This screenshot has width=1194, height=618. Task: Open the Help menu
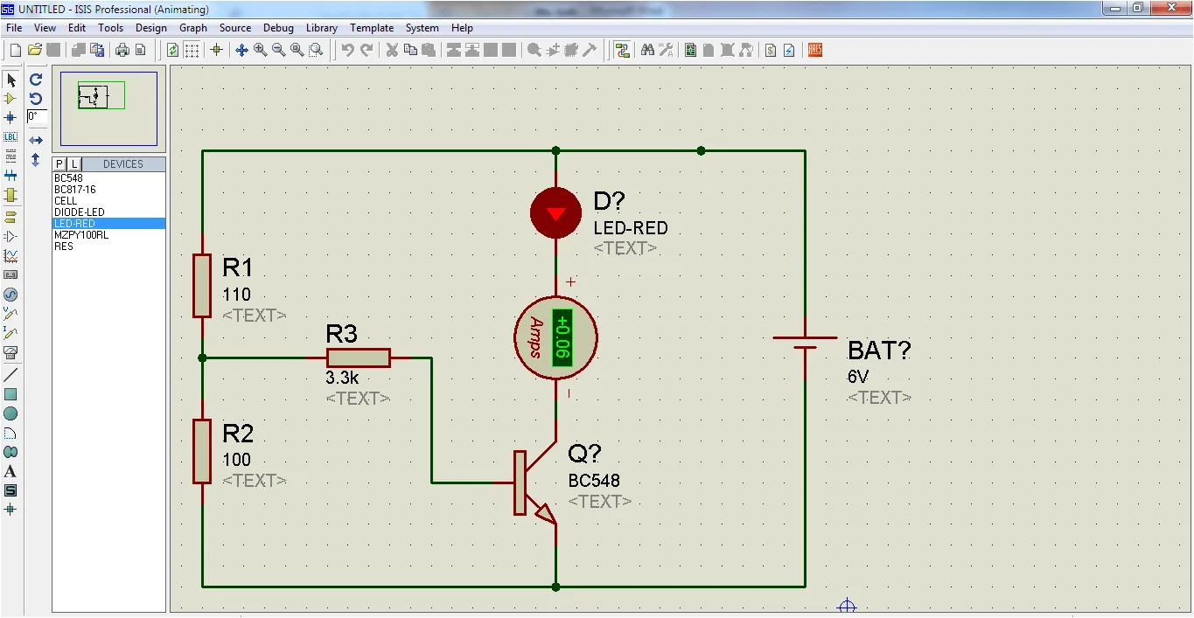click(x=462, y=28)
